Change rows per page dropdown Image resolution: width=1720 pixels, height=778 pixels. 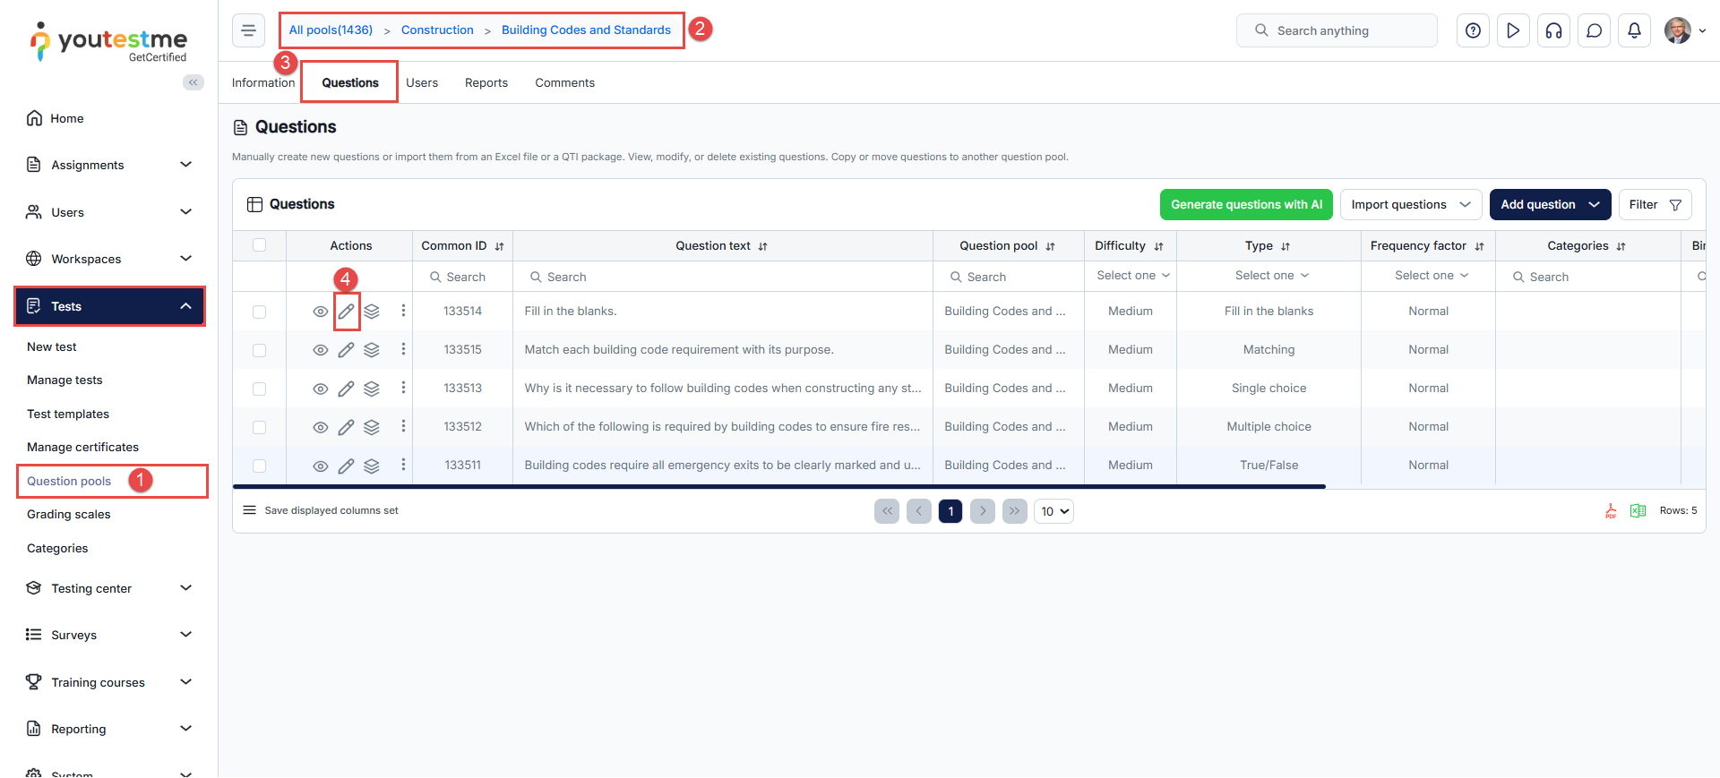tap(1053, 511)
